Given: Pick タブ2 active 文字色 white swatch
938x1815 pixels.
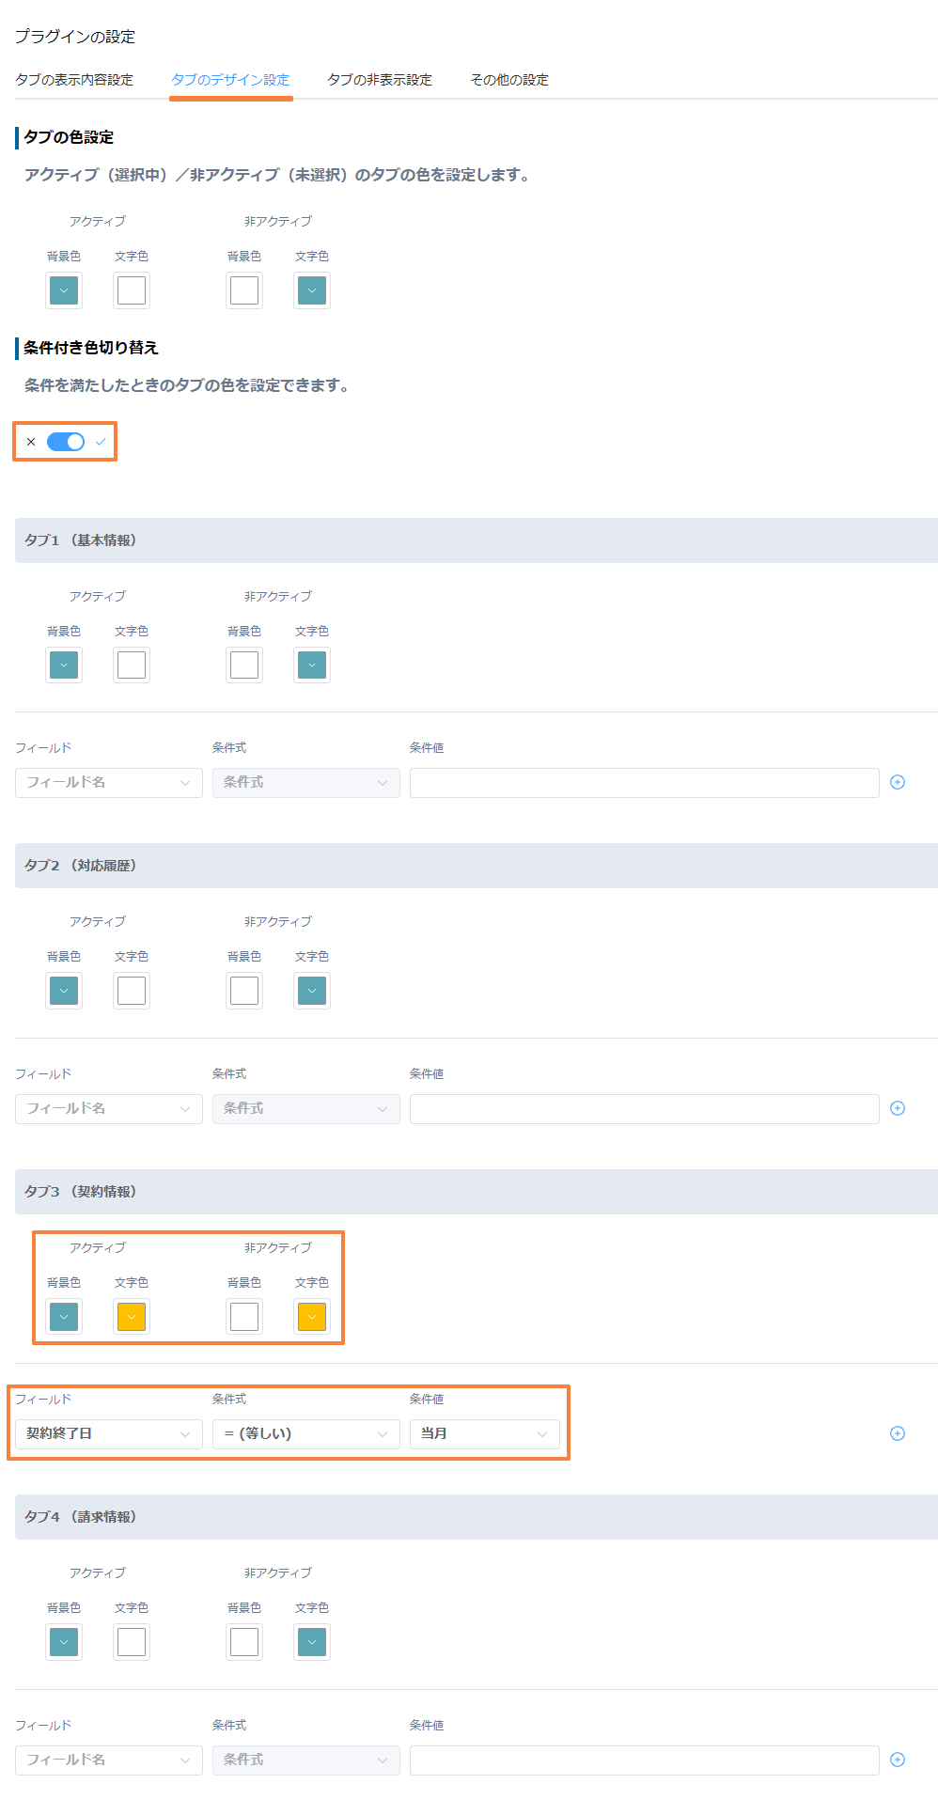Looking at the screenshot, I should click(132, 991).
